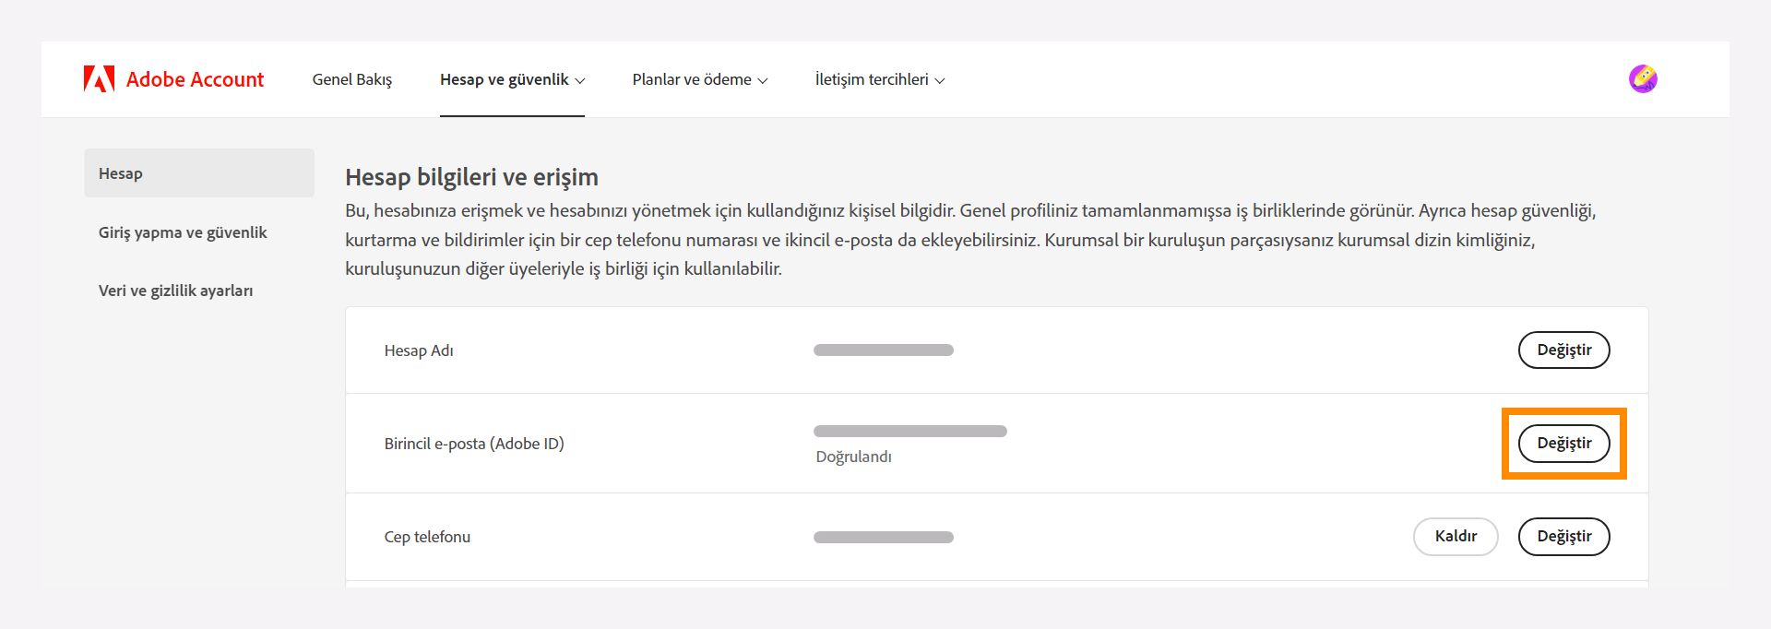Expand the İletişim tercihleri dropdown

[880, 79]
